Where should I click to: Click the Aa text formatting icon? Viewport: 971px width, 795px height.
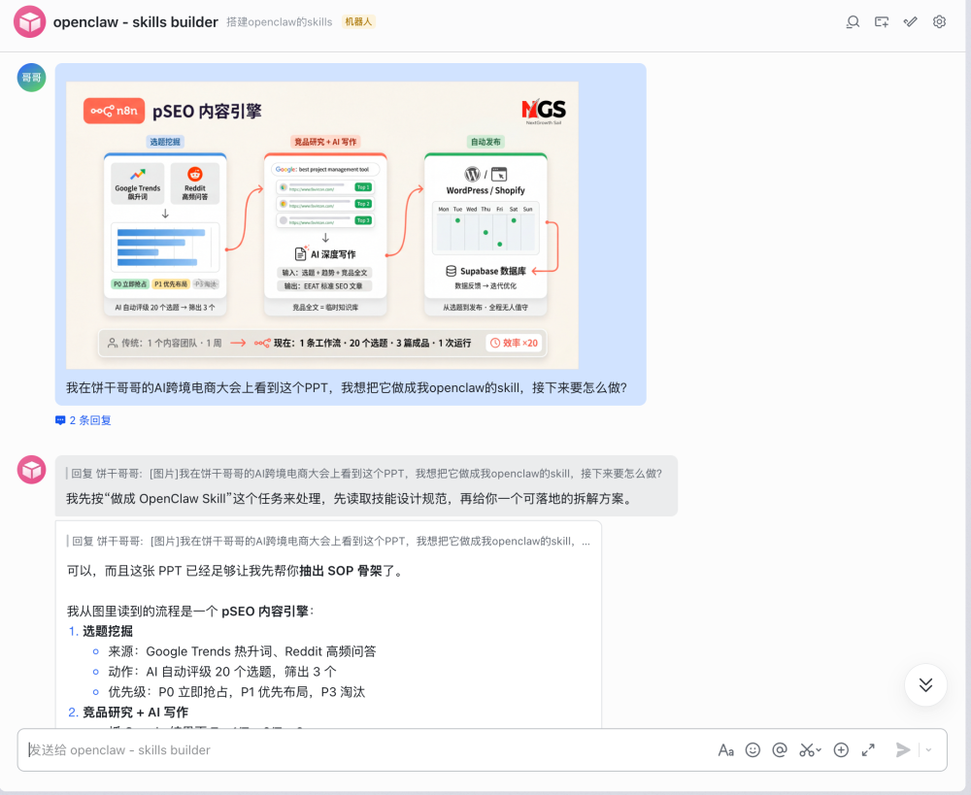726,749
